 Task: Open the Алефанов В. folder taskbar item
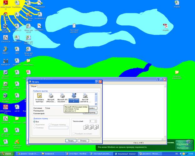tap(53, 154)
